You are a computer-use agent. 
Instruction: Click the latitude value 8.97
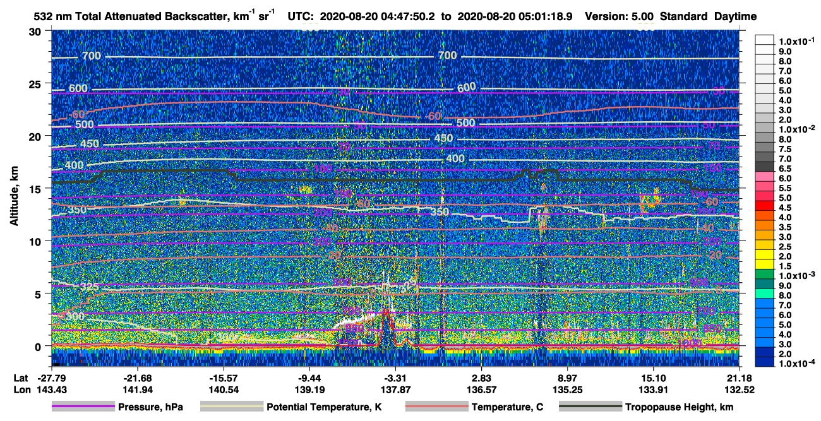pyautogui.click(x=567, y=378)
